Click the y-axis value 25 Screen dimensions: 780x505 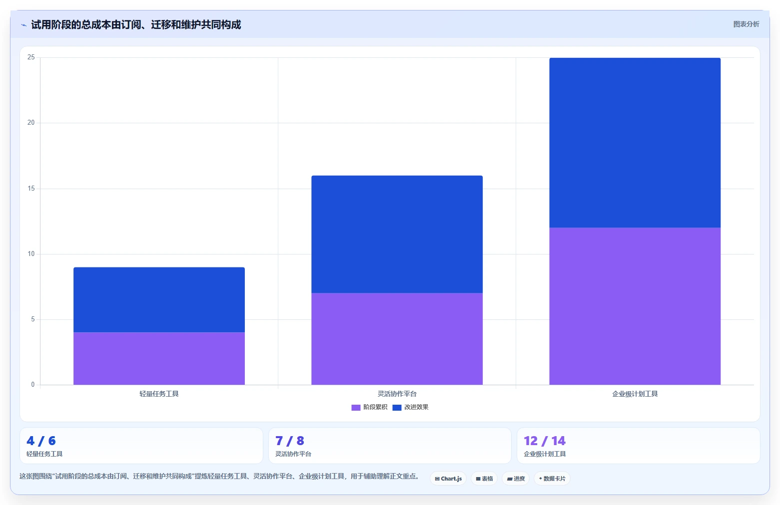[31, 57]
